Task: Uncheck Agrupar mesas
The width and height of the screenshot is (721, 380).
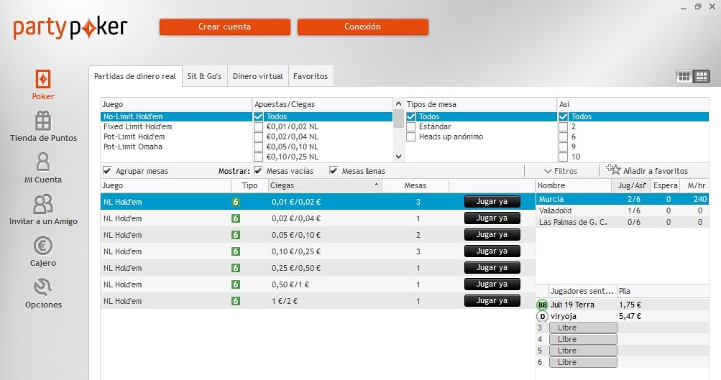Action: (x=107, y=171)
